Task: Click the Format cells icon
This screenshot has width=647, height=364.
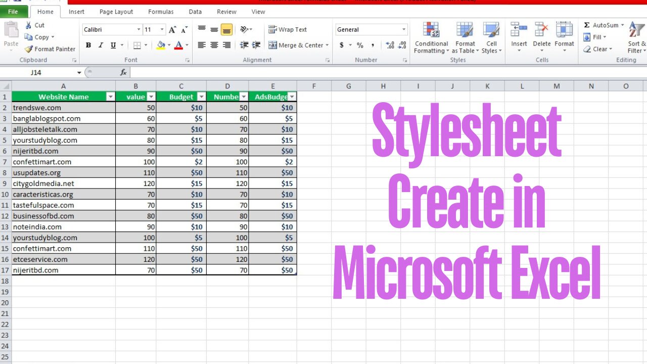Action: click(564, 30)
